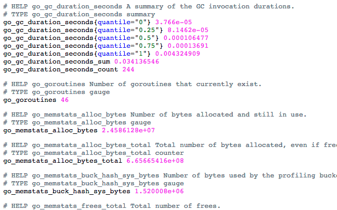Click the quantile="0" label
Screen dimensions: 337x210
coord(122,22)
